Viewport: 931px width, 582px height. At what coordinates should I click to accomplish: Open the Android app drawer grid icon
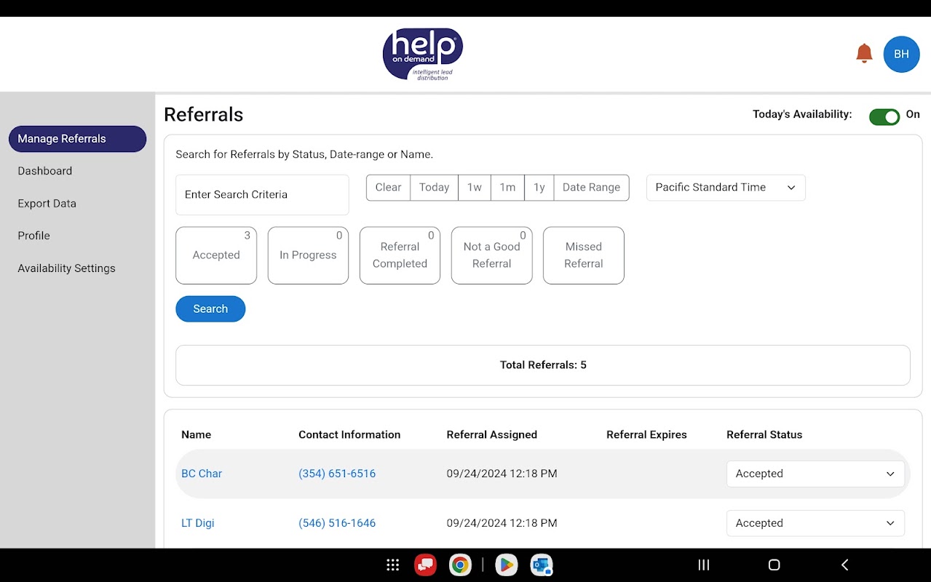pyautogui.click(x=392, y=565)
